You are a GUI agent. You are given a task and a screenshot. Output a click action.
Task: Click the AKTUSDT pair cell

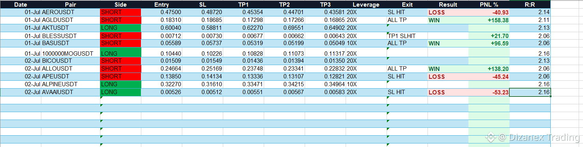point(70,28)
